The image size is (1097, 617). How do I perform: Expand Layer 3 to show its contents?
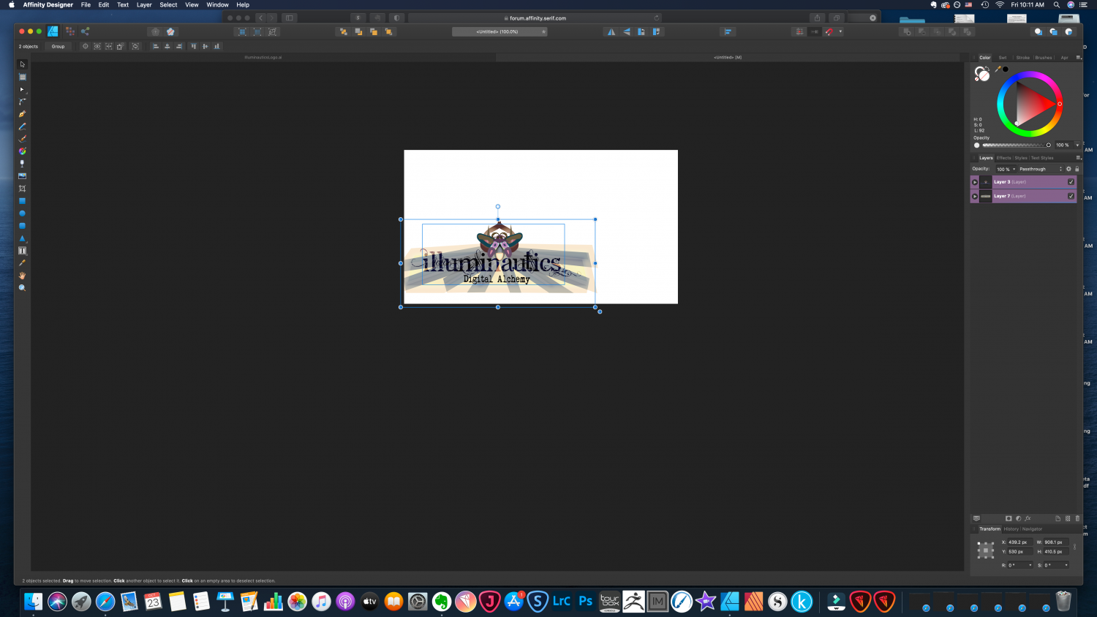(x=975, y=182)
